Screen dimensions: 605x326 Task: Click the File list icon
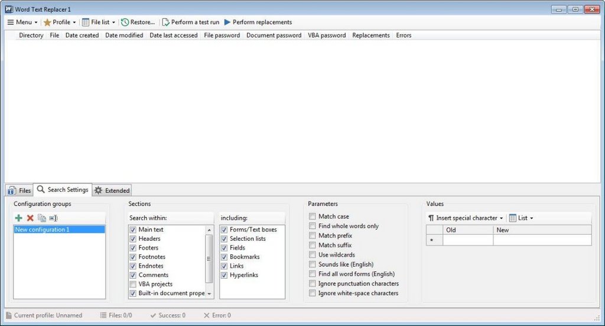tap(86, 22)
